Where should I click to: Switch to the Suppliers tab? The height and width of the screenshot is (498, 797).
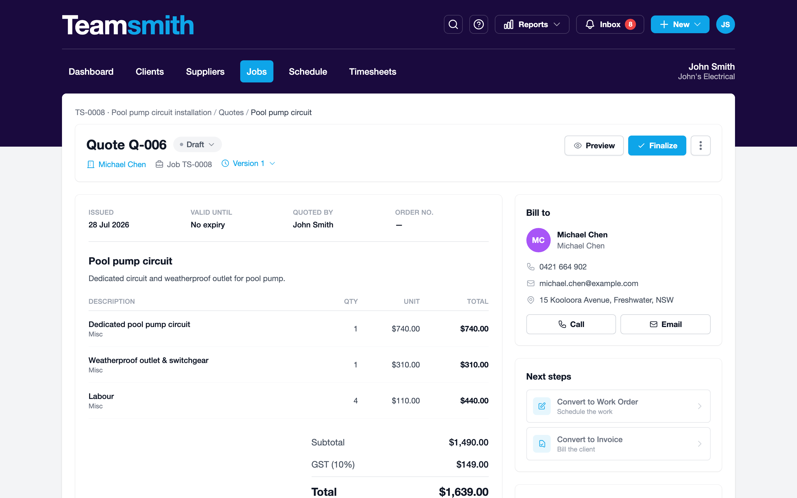point(205,71)
